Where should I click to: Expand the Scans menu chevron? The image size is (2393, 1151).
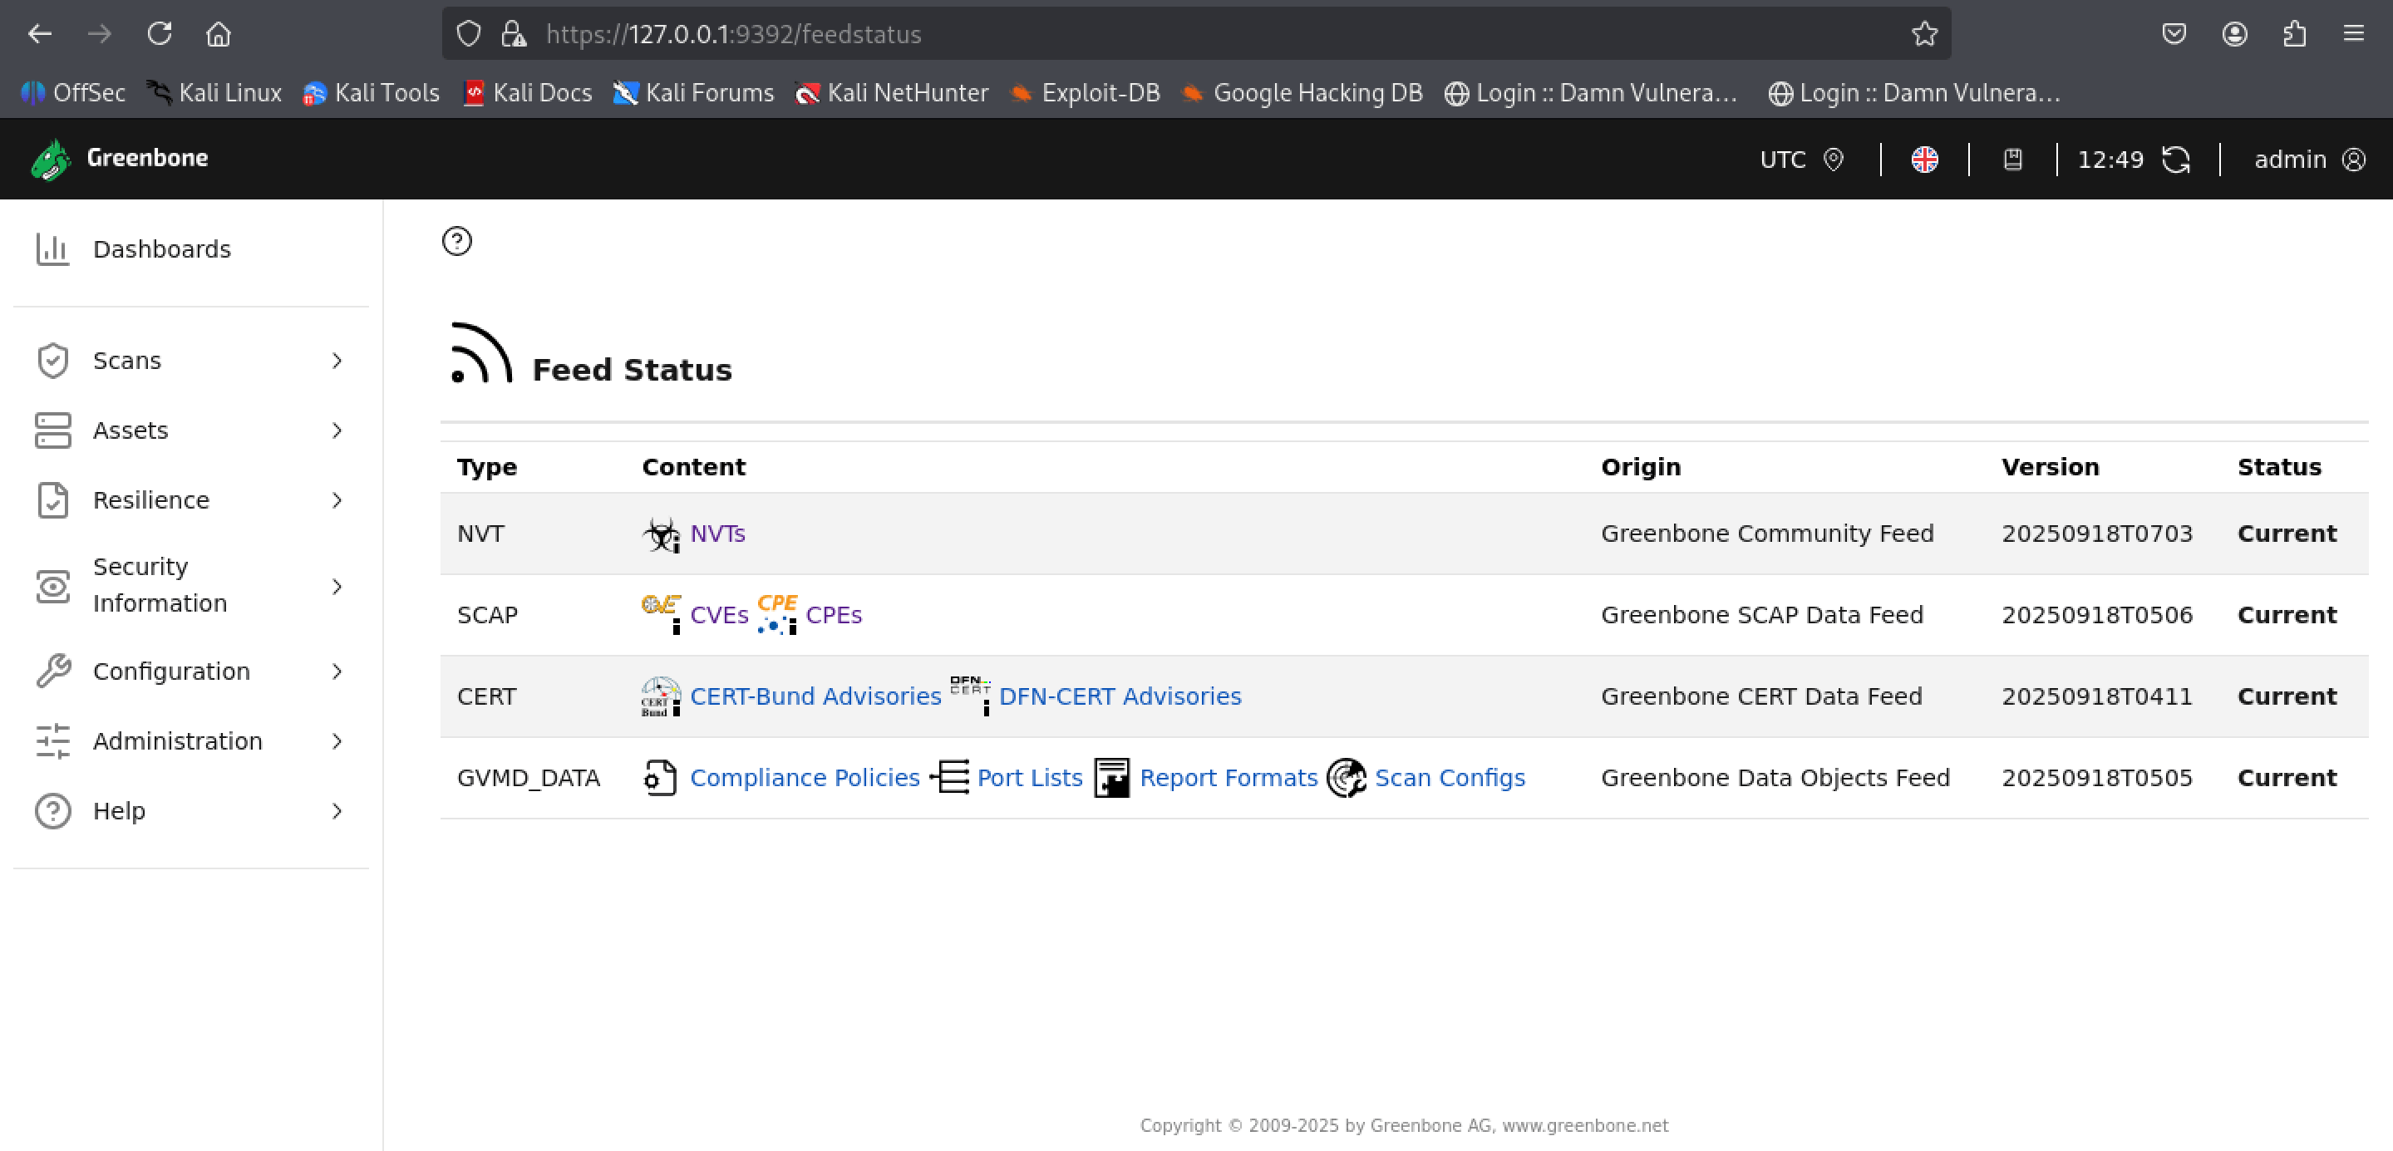[x=337, y=361]
